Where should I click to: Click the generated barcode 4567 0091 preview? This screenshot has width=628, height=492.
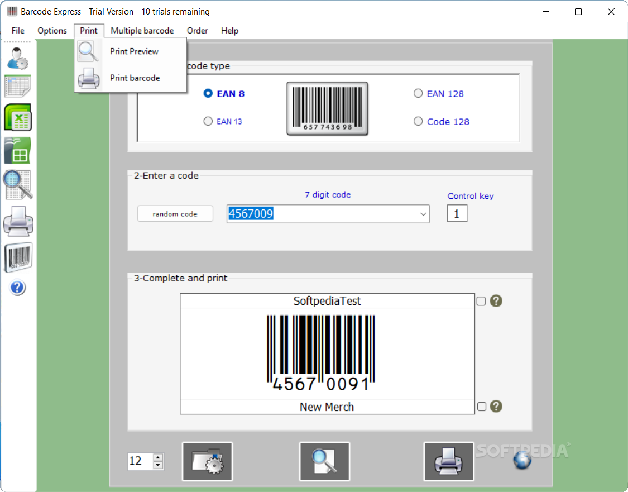tap(321, 353)
